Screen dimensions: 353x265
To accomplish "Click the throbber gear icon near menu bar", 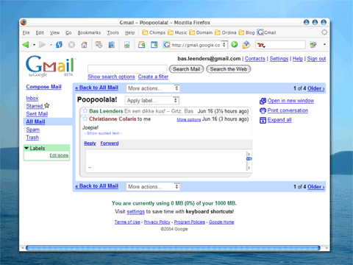I will tap(324, 32).
